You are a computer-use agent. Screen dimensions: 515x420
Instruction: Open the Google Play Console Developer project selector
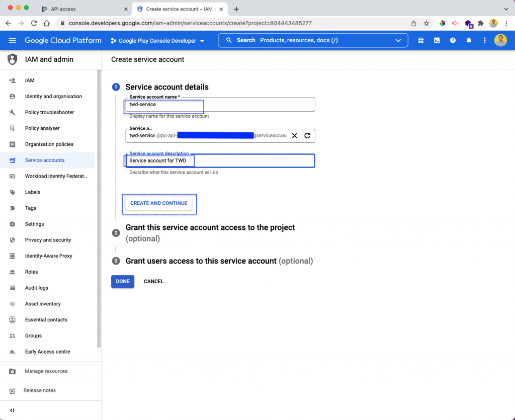coord(157,41)
